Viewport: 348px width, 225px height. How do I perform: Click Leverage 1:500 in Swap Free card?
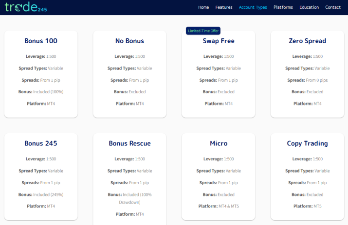point(219,56)
